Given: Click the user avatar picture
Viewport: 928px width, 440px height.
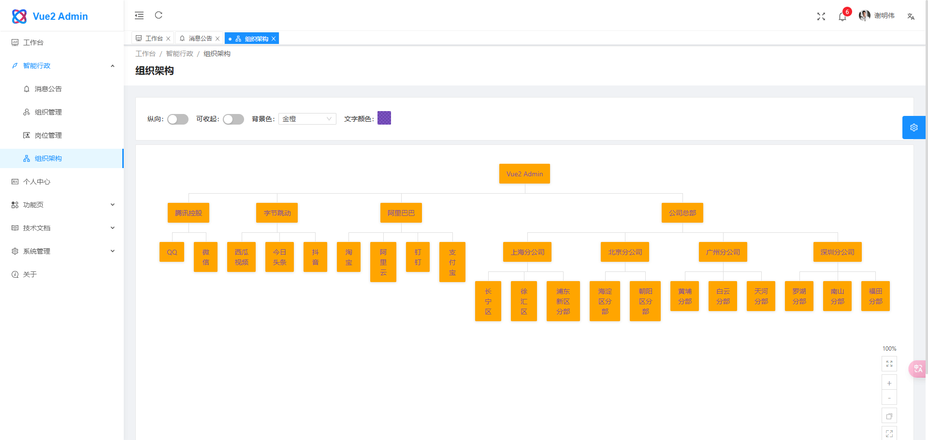Looking at the screenshot, I should (864, 16).
